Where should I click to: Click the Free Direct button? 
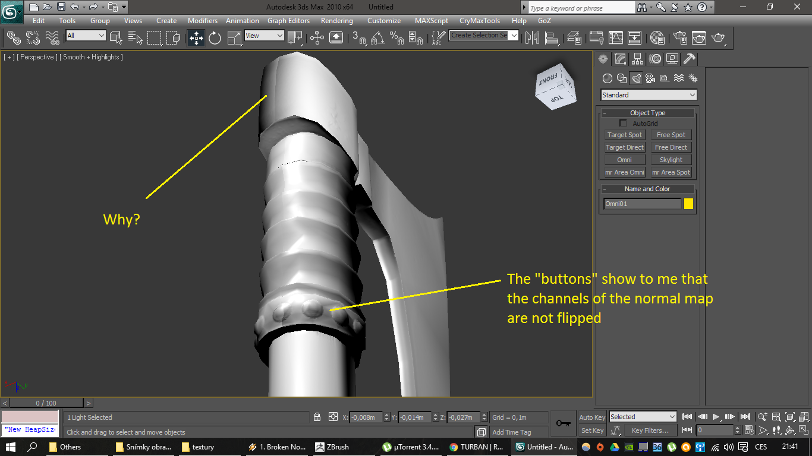coord(671,147)
